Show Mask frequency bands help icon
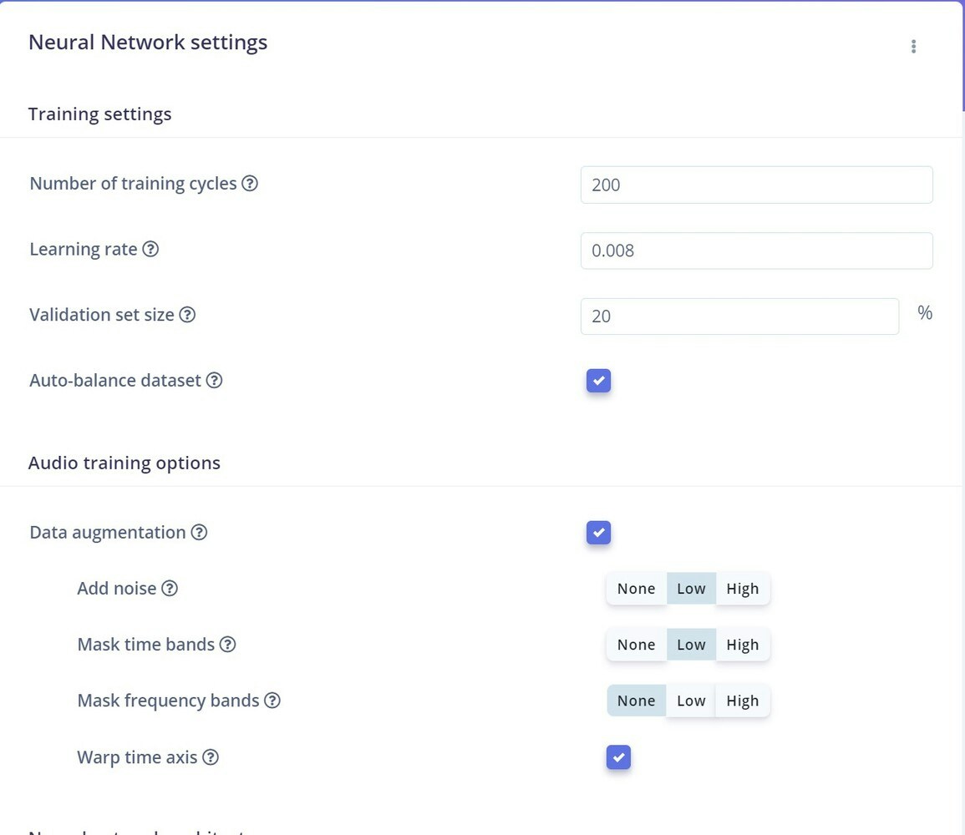Image resolution: width=965 pixels, height=835 pixels. tap(272, 701)
